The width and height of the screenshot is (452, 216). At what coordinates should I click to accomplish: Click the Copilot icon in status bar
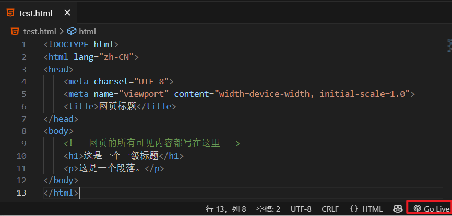coord(398,209)
